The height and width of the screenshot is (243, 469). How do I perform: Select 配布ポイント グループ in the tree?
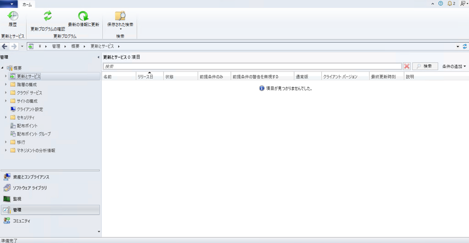(x=33, y=134)
